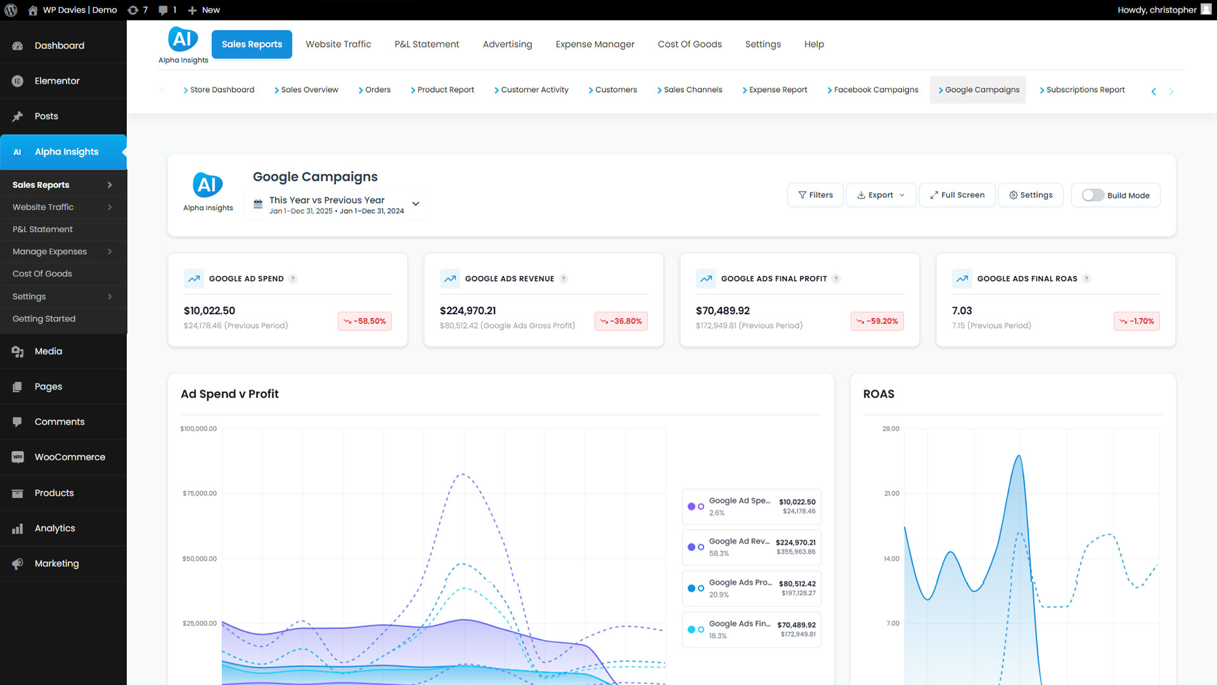Click the help icon beside Google Ad Spend
This screenshot has height=685, width=1217.
tap(293, 279)
